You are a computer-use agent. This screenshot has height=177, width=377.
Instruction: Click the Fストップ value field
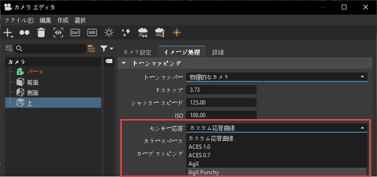(x=221, y=90)
